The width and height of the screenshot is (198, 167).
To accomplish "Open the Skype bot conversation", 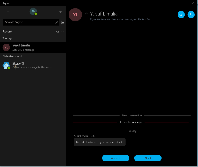I will pyautogui.click(x=33, y=65).
